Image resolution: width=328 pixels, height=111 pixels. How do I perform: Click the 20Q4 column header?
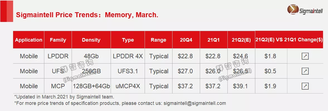click(186, 40)
